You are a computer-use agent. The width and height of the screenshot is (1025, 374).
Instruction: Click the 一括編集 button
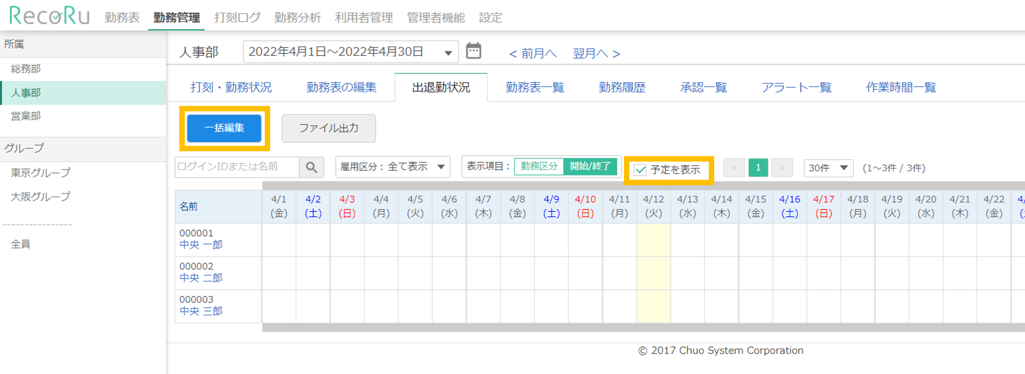tap(224, 128)
